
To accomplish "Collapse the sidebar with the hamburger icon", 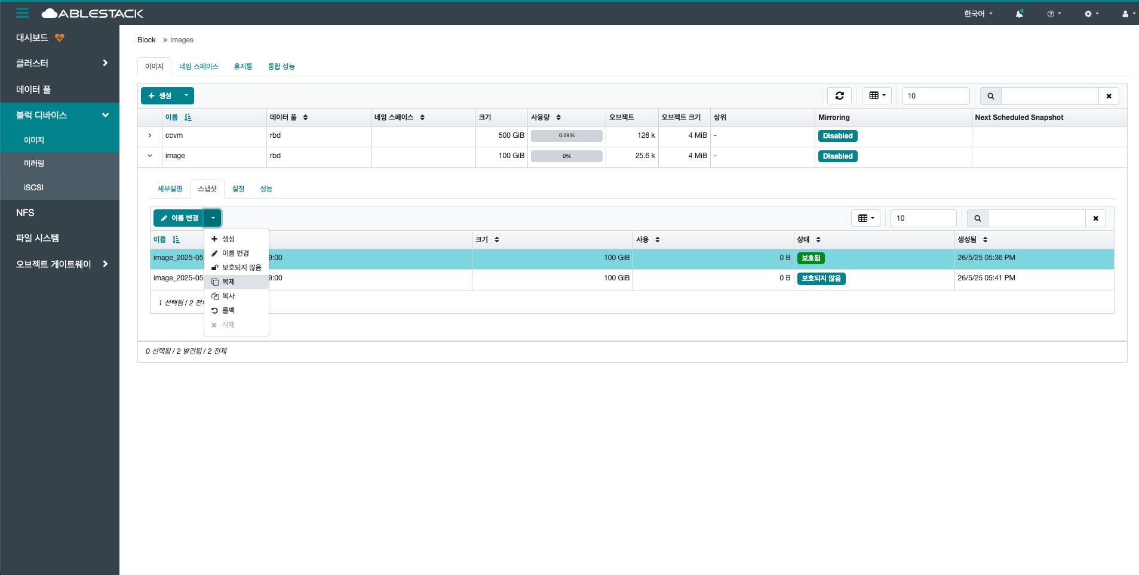I will click(x=22, y=13).
